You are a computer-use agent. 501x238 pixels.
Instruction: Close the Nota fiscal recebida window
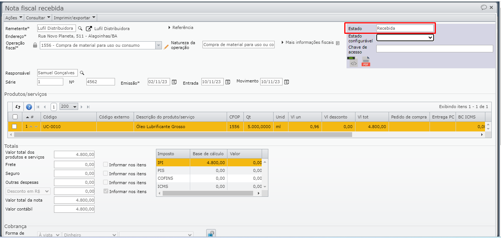click(491, 7)
